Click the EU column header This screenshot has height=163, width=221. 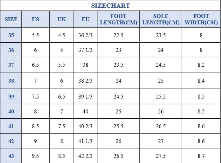(86, 19)
